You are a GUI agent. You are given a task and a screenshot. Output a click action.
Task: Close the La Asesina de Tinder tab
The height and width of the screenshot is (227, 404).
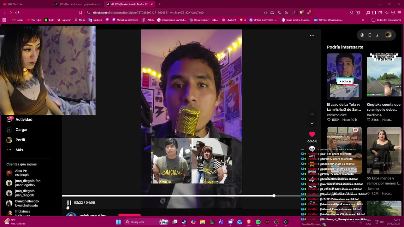tap(151, 4)
